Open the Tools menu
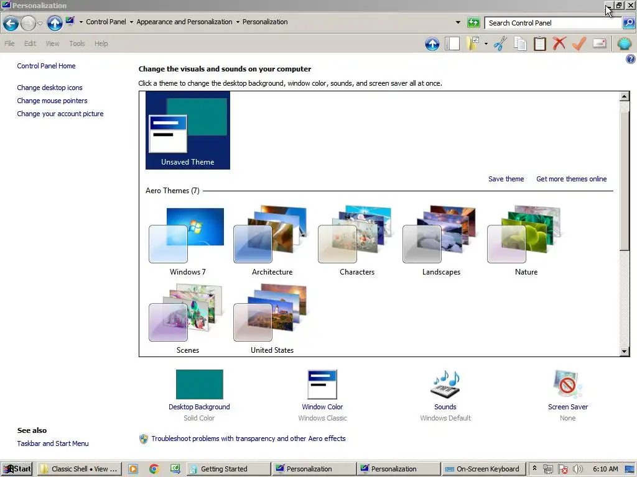 tap(77, 43)
